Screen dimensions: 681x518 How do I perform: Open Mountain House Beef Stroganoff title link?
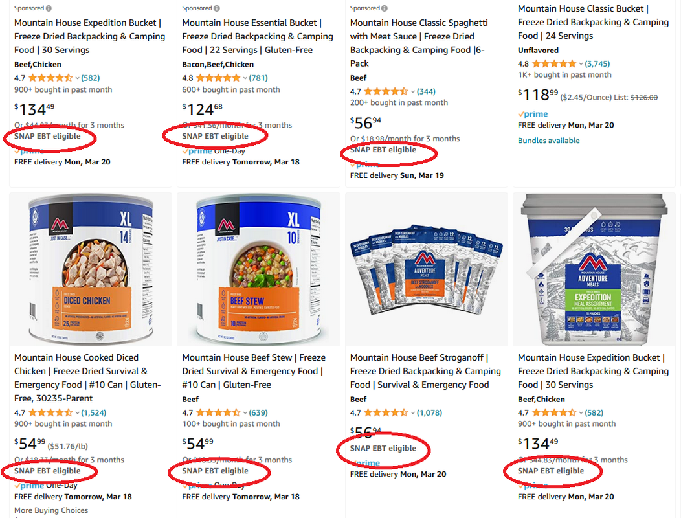(x=425, y=371)
